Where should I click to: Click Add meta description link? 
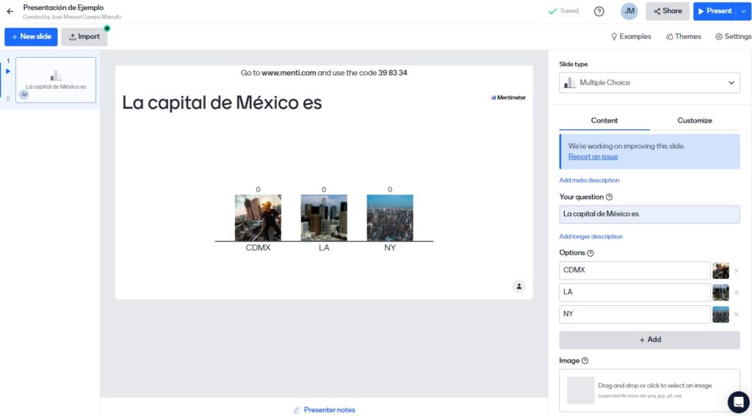click(589, 180)
